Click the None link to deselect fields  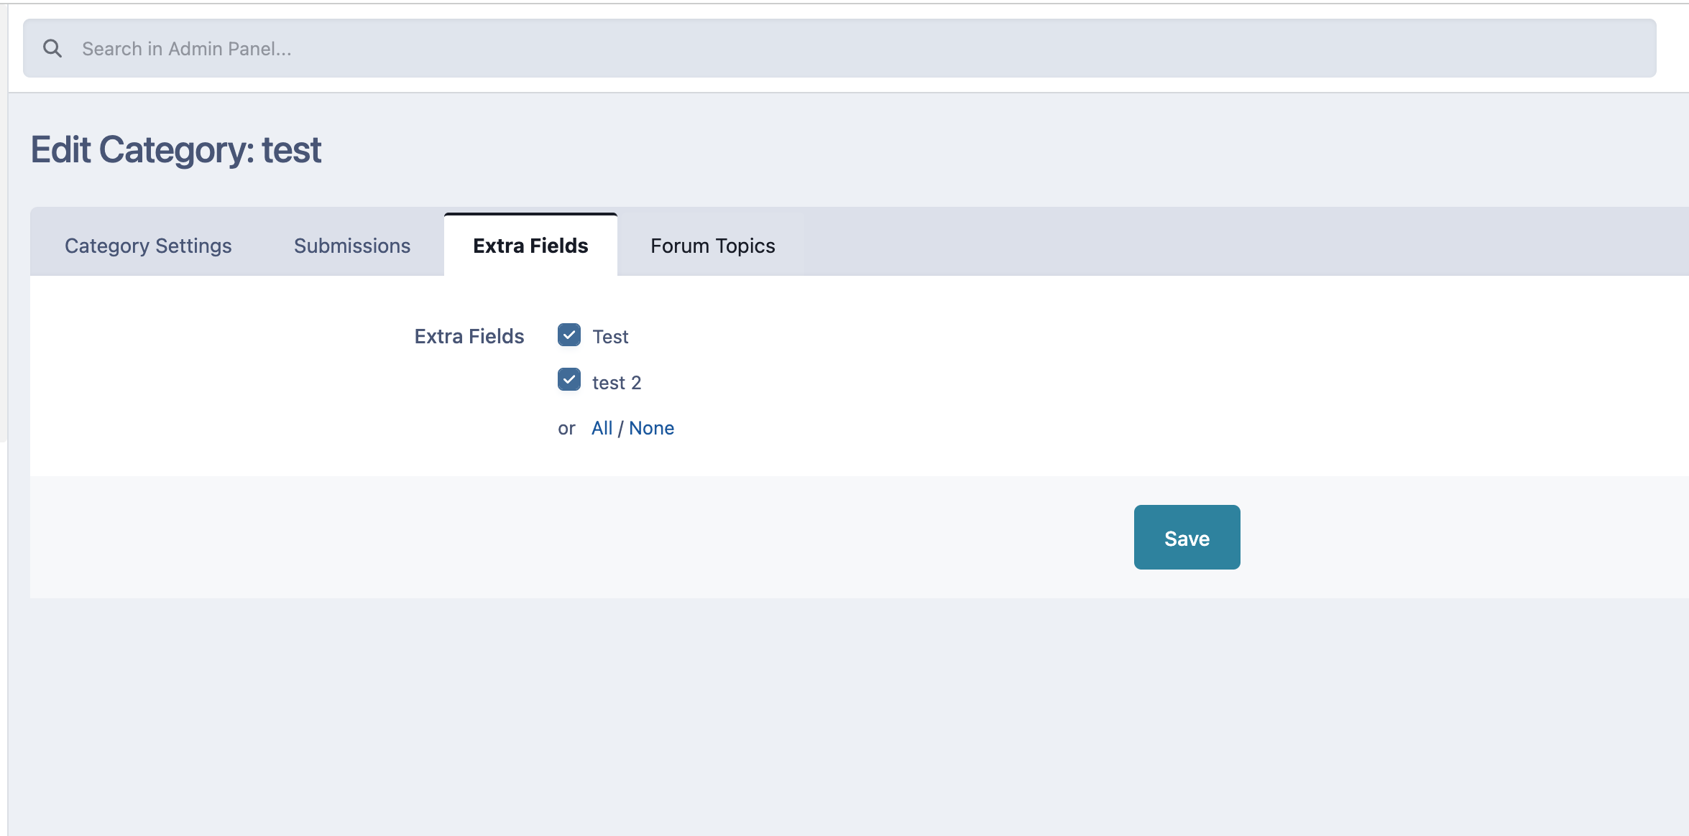(x=651, y=428)
